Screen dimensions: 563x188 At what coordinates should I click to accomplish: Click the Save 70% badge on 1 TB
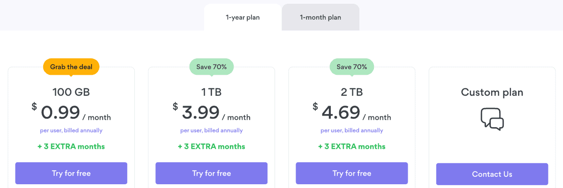click(x=212, y=67)
